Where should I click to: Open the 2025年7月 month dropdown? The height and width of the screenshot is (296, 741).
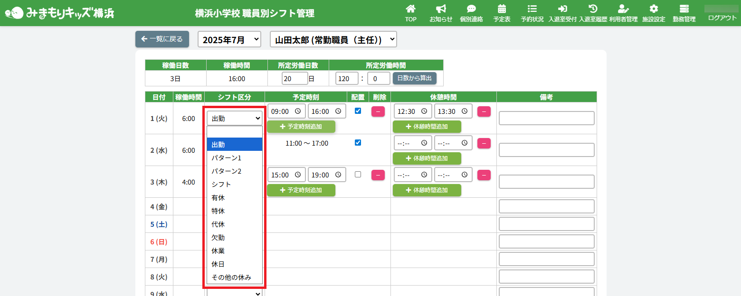pos(229,40)
